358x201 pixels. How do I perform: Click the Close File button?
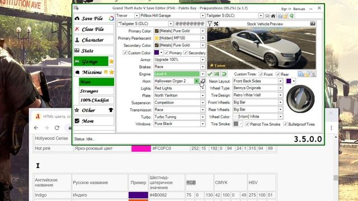coord(94,29)
